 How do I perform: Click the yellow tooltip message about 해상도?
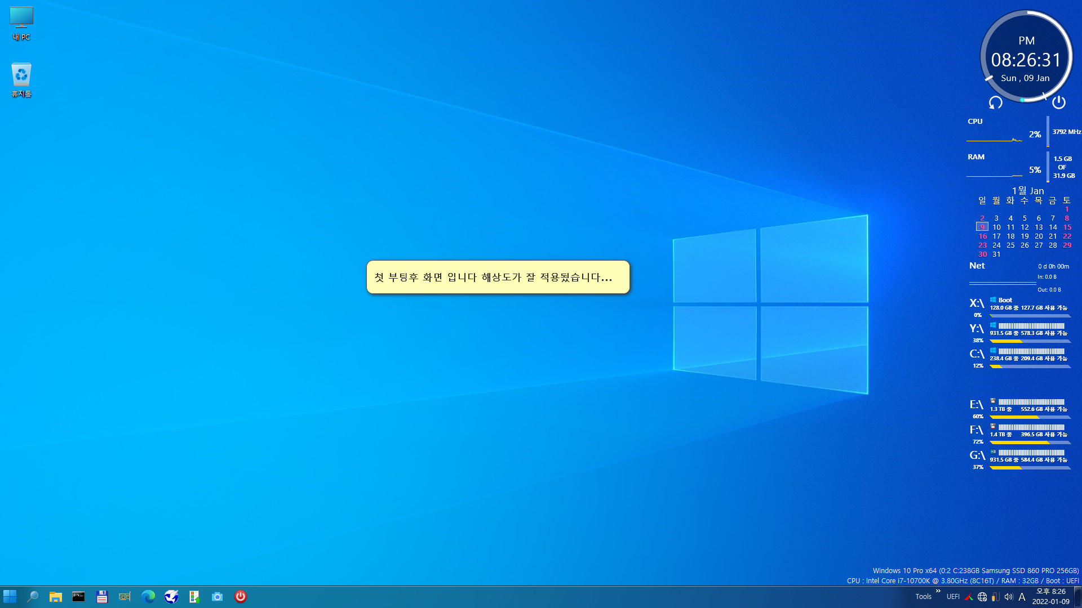[x=498, y=277]
